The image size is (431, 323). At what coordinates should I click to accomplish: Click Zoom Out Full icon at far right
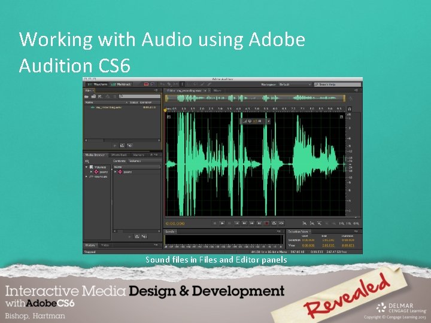(357, 223)
